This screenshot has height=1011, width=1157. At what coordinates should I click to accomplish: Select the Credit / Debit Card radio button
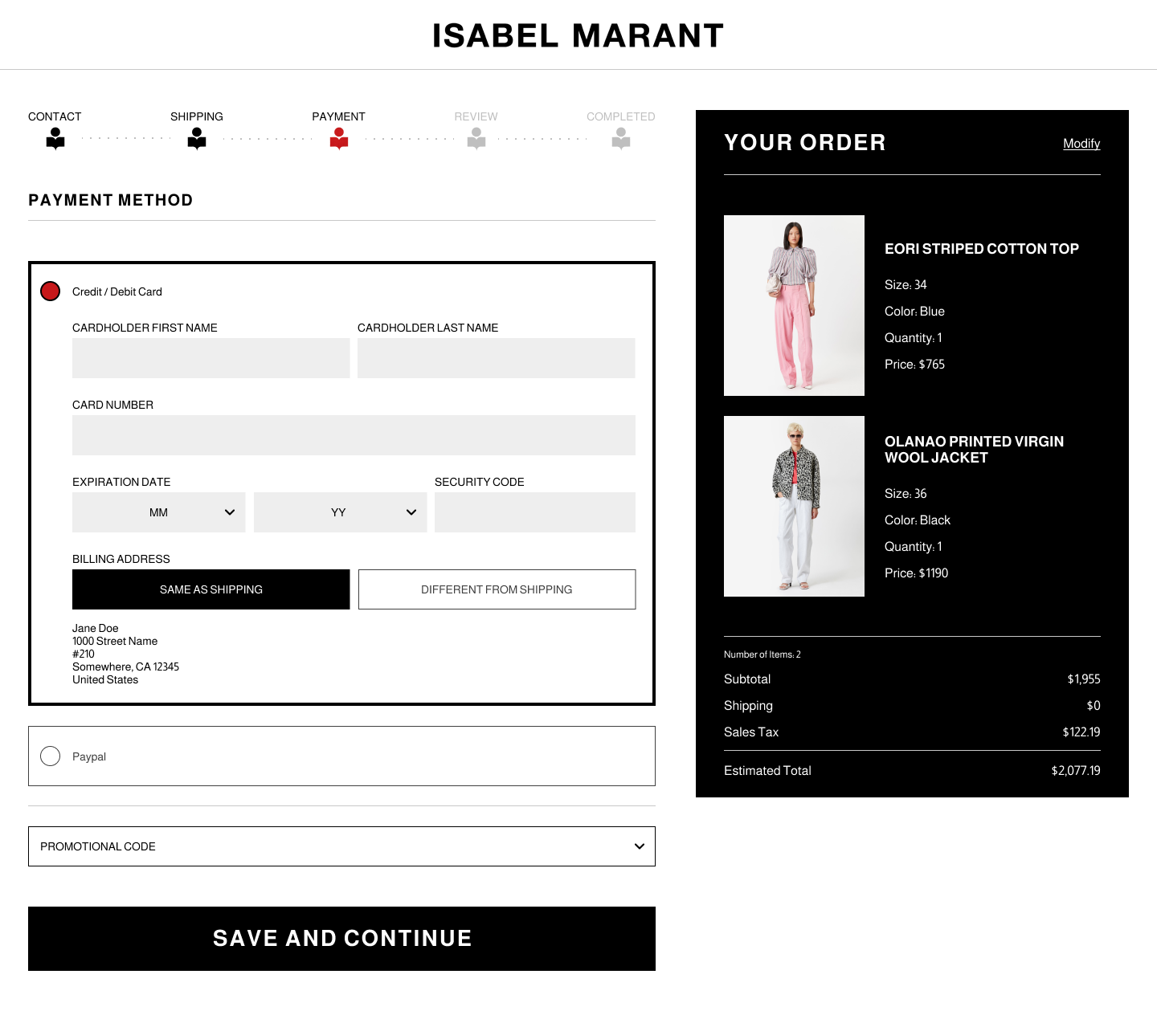[x=51, y=291]
